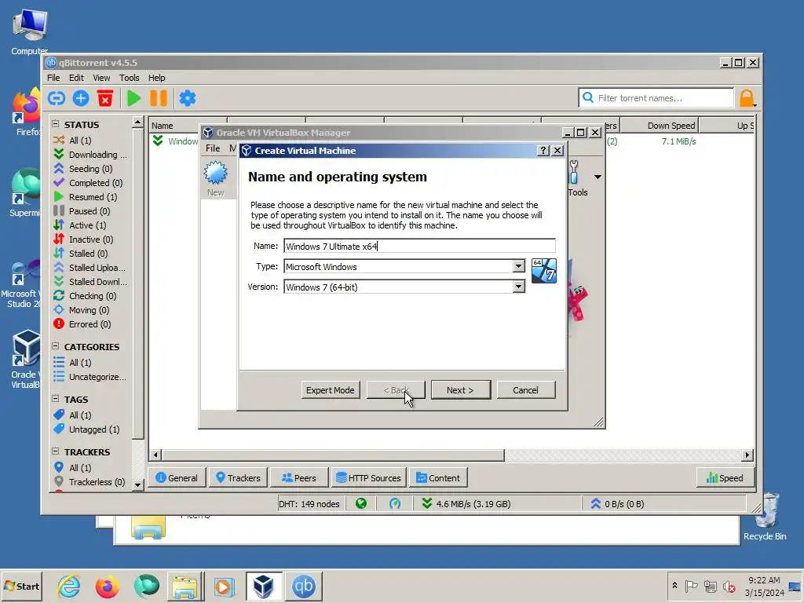Click the red delete torrent icon
This screenshot has width=804, height=603.
[105, 98]
